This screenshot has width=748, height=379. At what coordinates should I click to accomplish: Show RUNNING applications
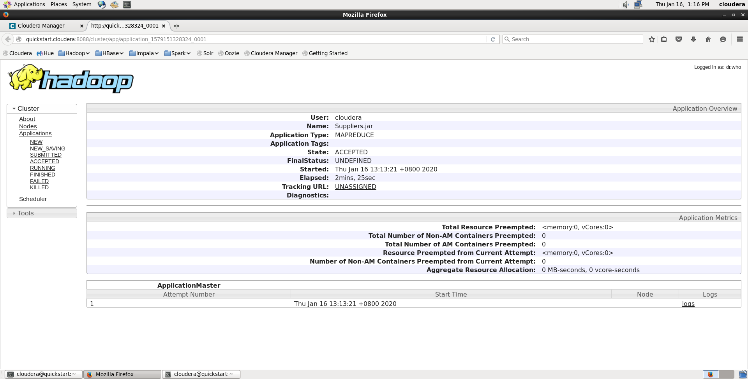(x=42, y=168)
